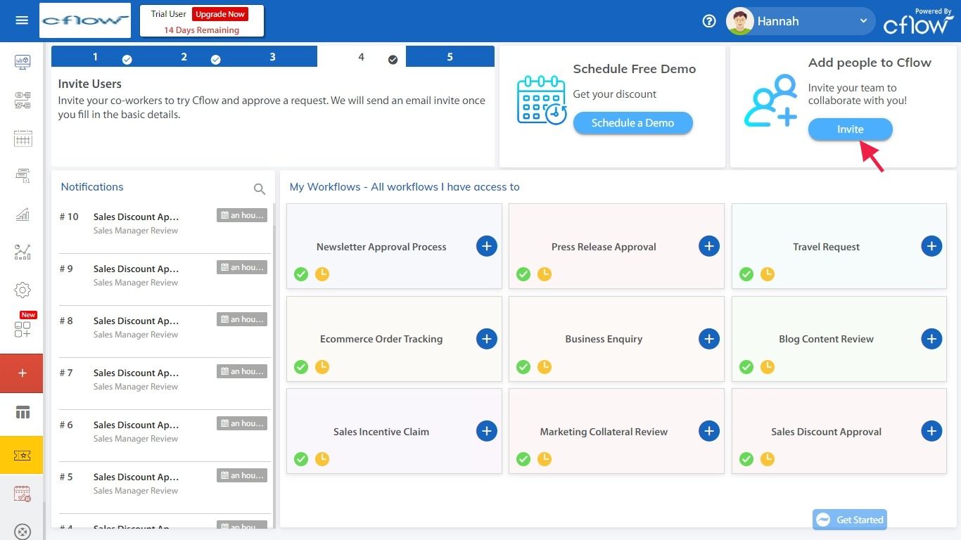Go to onboarding step 2 tab
961x540 pixels.
pyautogui.click(x=184, y=57)
